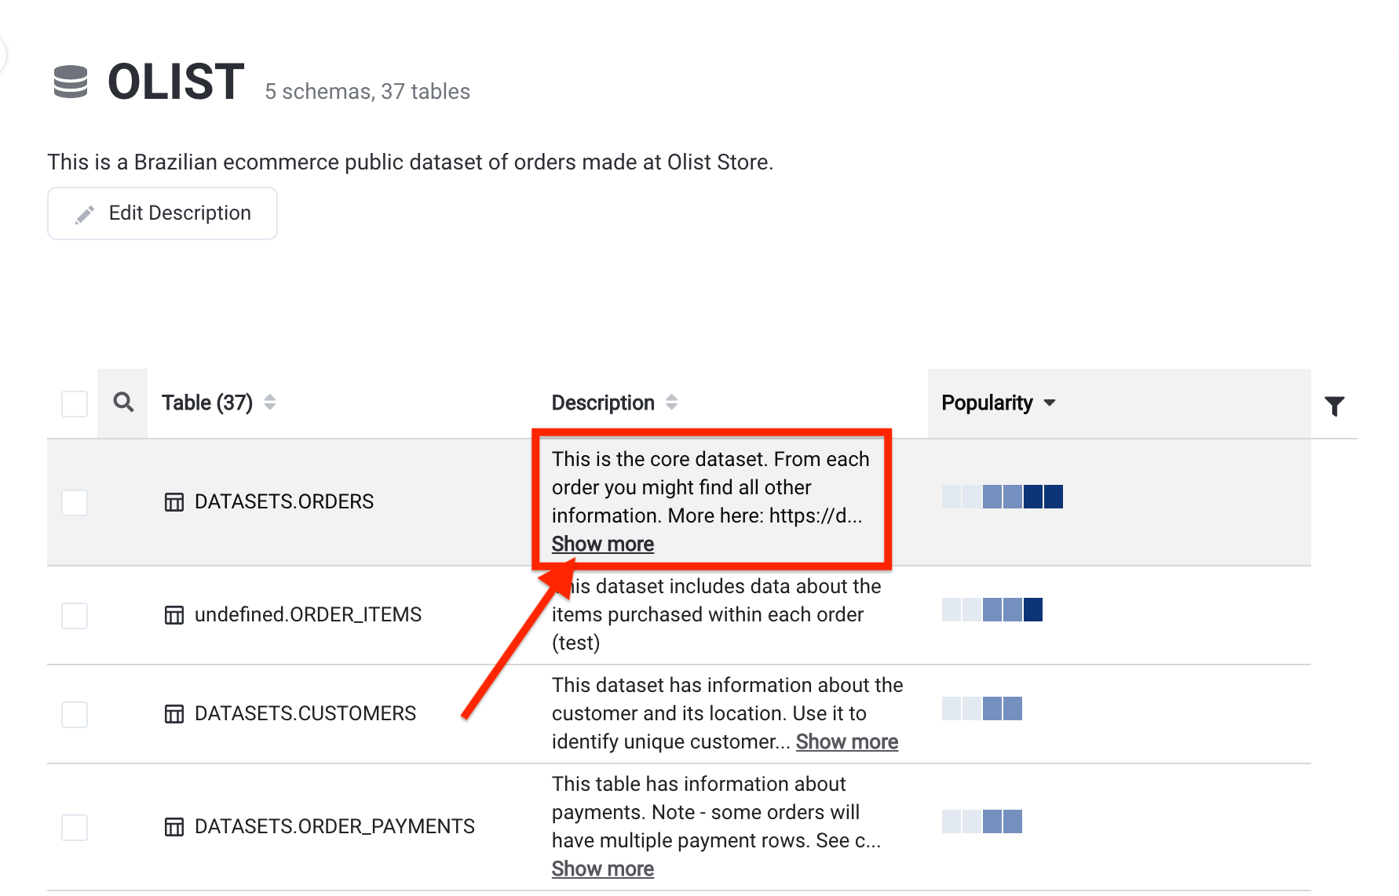Click the table icon beside DATASETS.ORDERS
Screen dimensions: 1399x896
[x=174, y=502]
